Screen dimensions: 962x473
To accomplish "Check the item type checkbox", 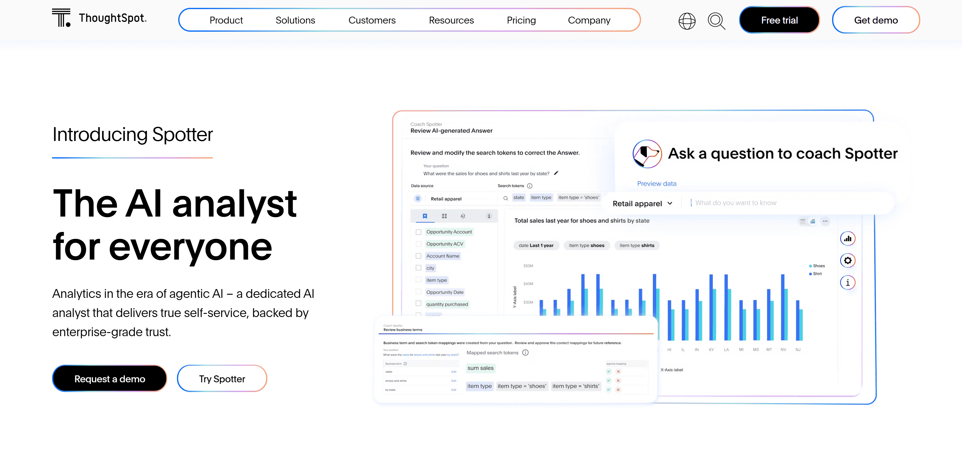I will point(418,280).
